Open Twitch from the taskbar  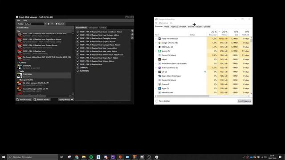113,157
